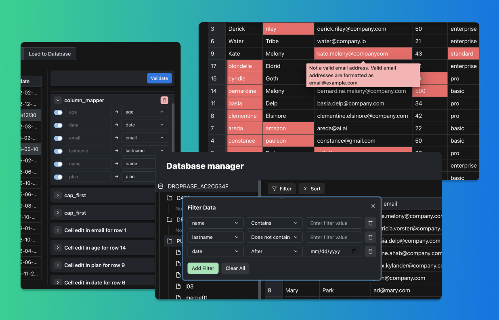
Task: Click the merge01 file icon
Action: (x=179, y=297)
